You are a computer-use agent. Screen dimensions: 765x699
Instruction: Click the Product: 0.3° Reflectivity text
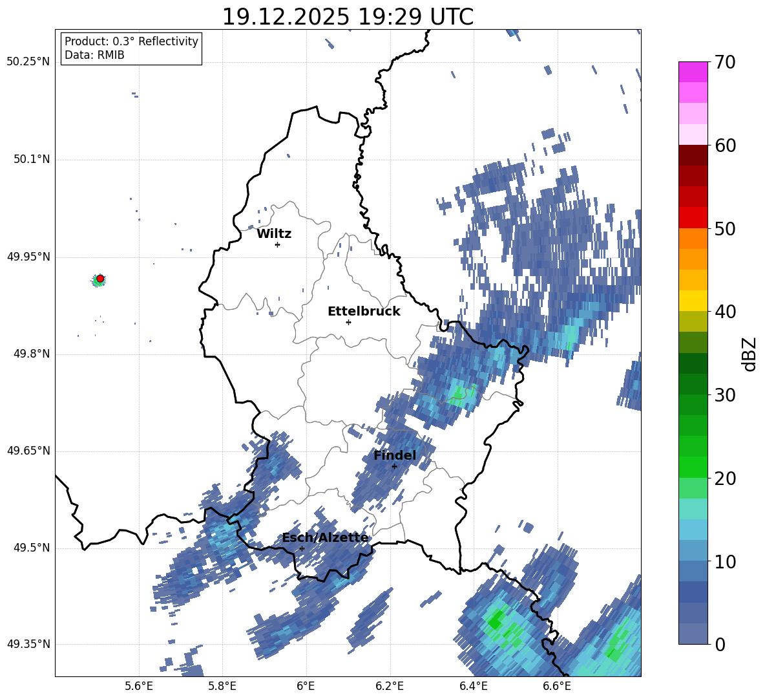click(131, 41)
